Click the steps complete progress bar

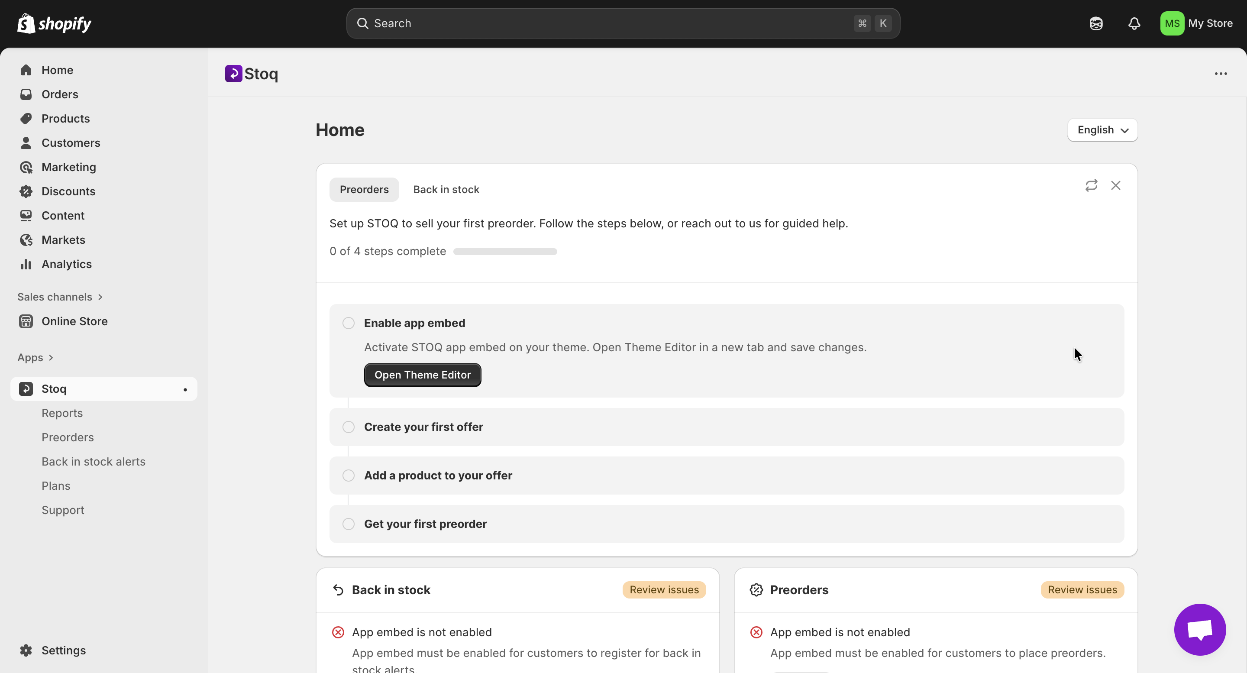point(505,251)
